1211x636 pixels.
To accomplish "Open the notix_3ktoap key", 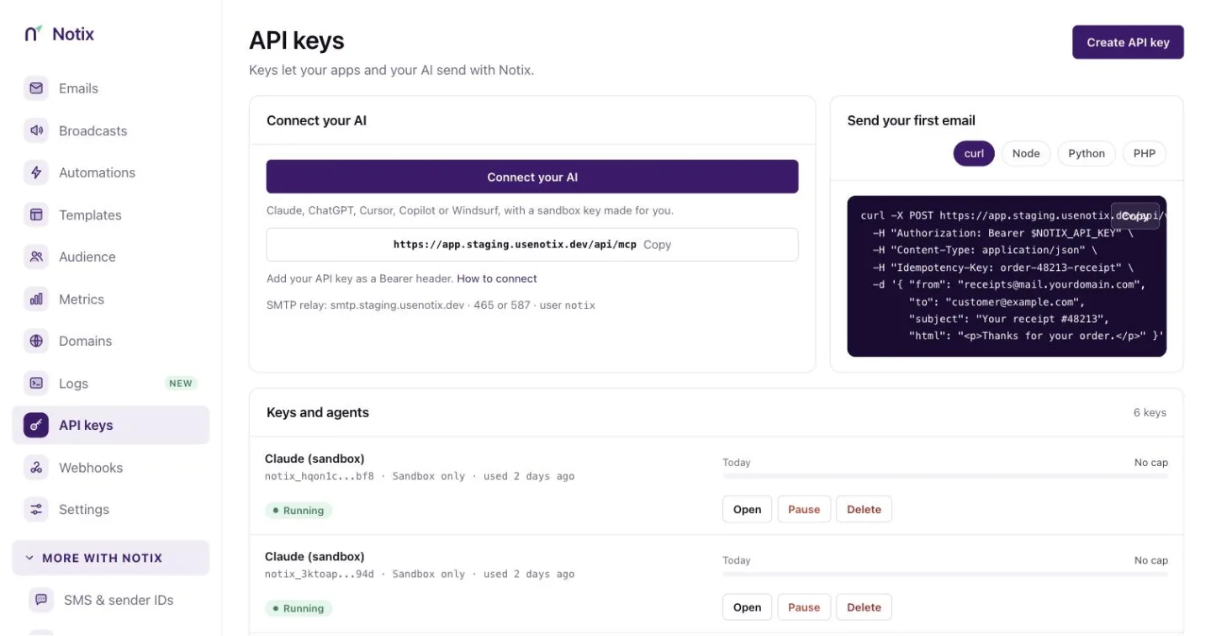I will (x=747, y=607).
